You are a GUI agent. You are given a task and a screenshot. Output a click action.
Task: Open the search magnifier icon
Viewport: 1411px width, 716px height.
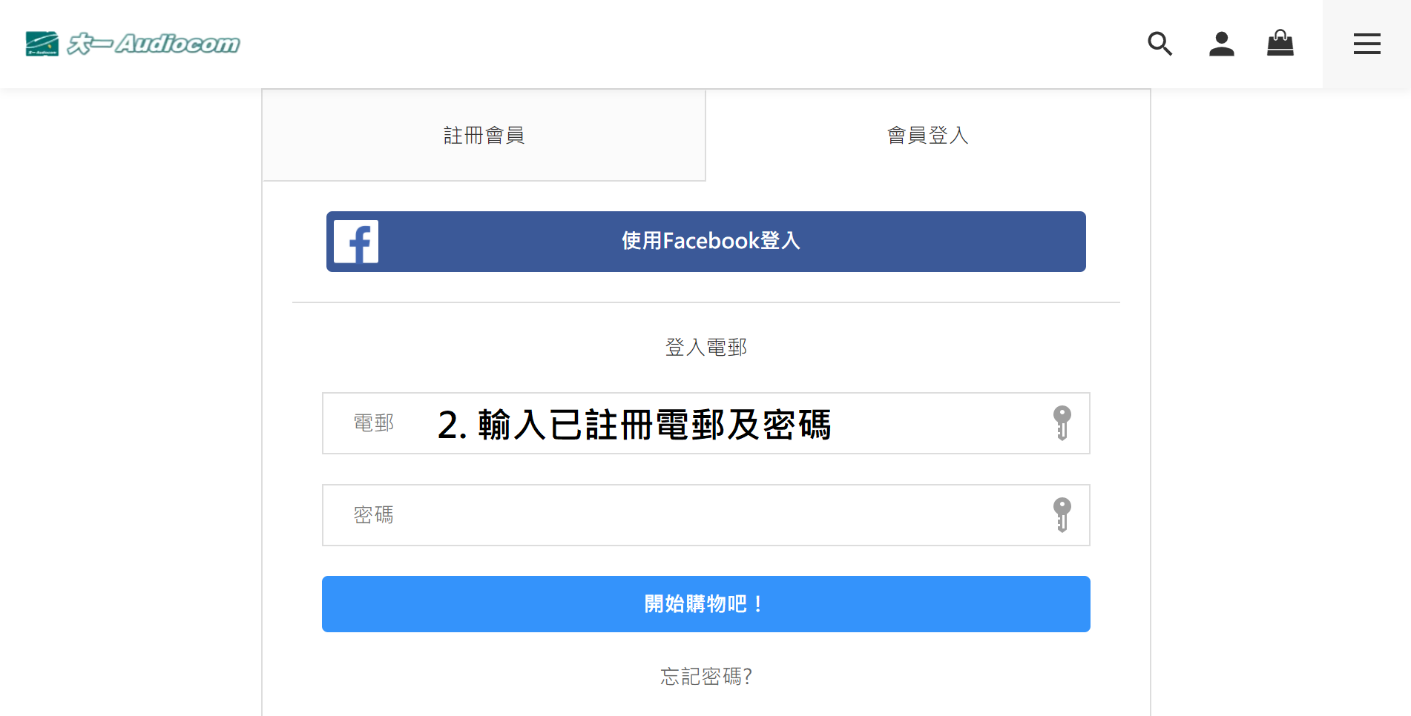coord(1160,44)
